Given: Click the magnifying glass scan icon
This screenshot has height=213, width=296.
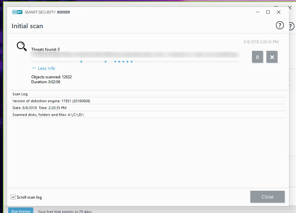Looking at the screenshot, I should (22, 47).
